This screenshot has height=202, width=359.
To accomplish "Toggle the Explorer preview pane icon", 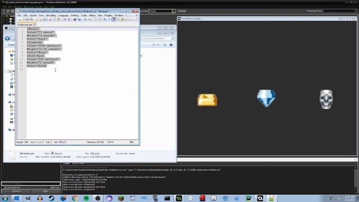I will click(x=164, y=45).
